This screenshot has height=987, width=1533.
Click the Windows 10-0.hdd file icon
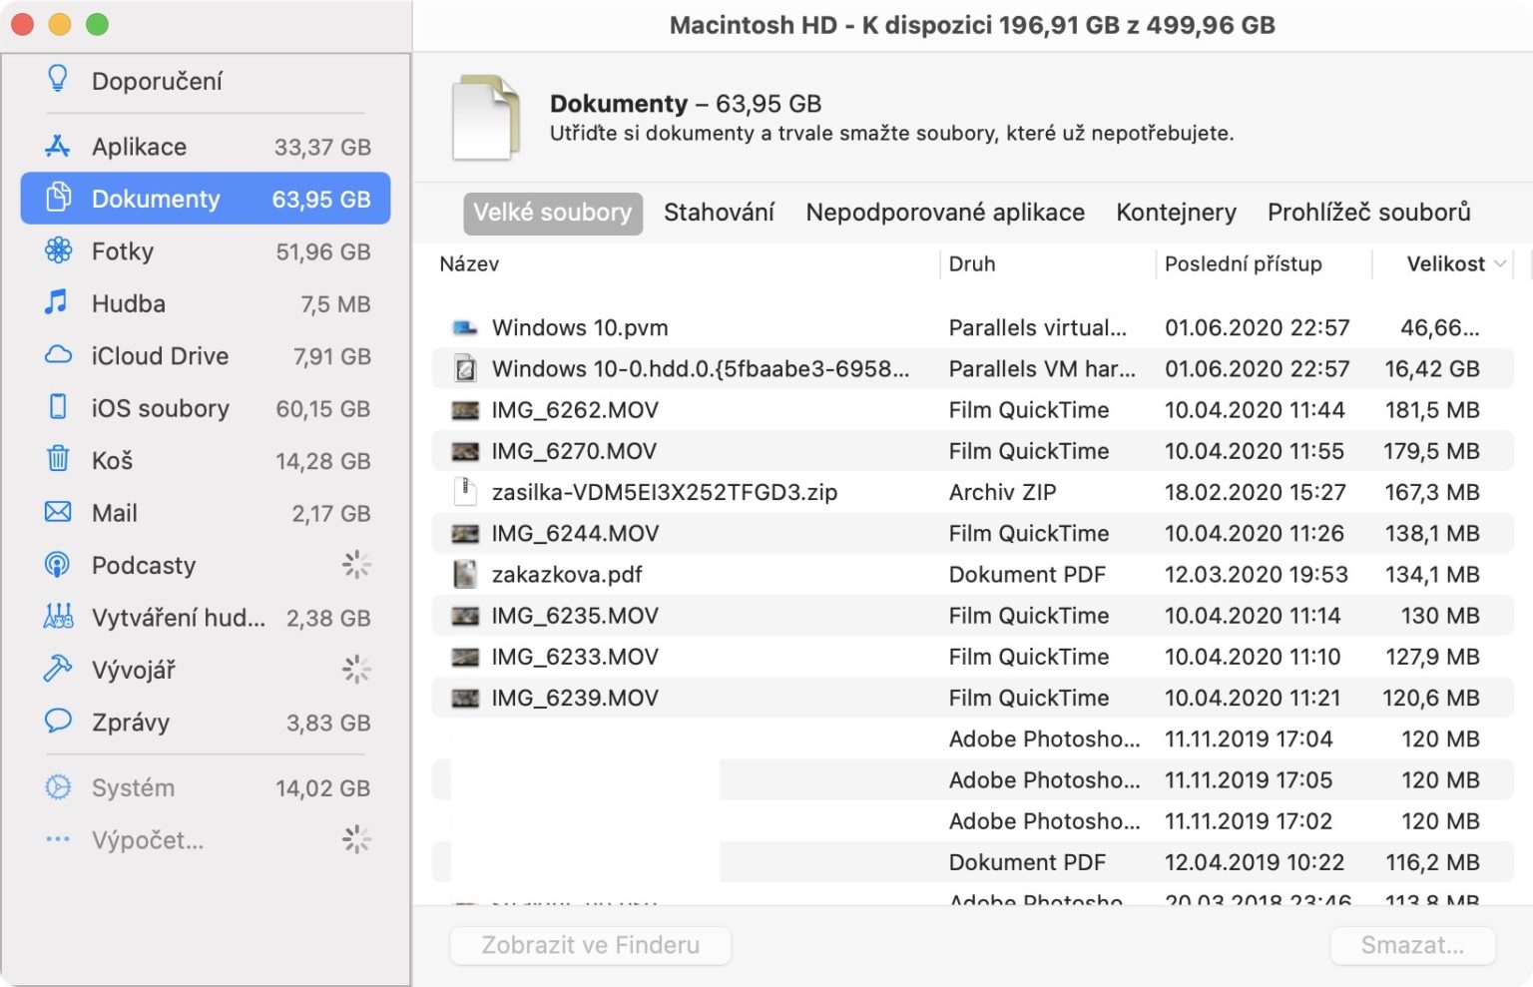465,368
